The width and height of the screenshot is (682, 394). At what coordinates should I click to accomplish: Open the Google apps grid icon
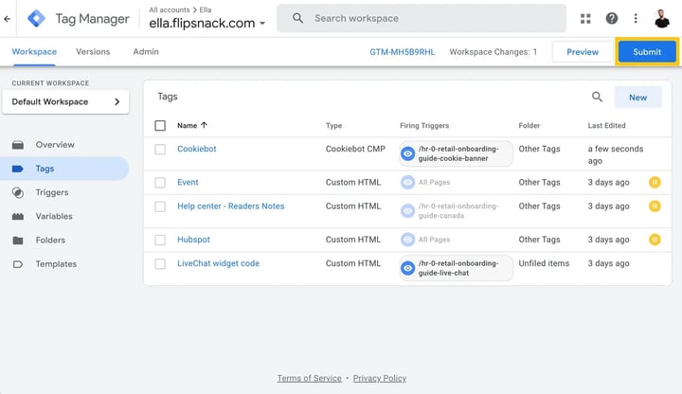click(x=585, y=18)
